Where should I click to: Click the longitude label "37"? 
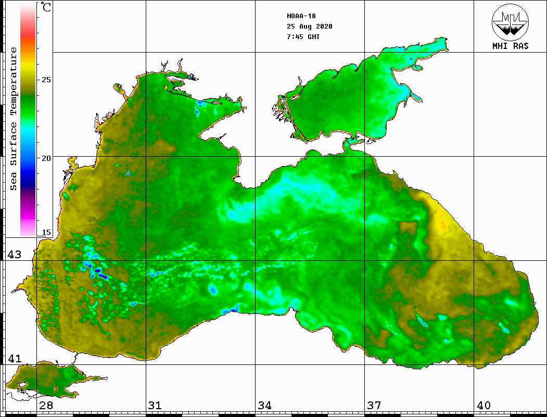point(374,405)
